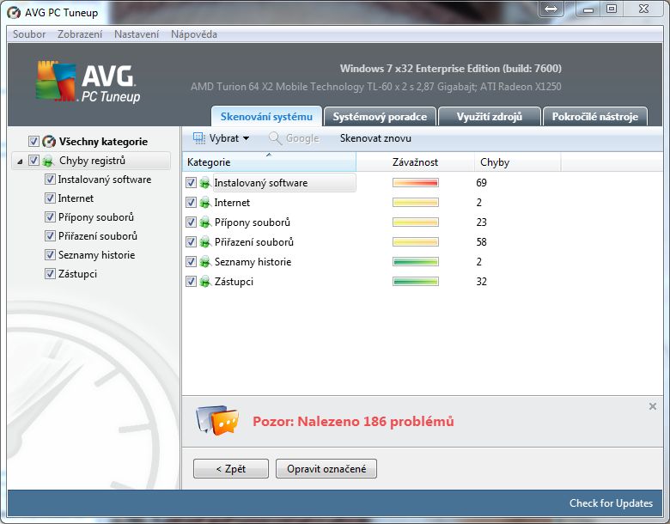This screenshot has height=524, width=670.
Task: Sort by the Kategorie column header
Action: click(x=269, y=162)
